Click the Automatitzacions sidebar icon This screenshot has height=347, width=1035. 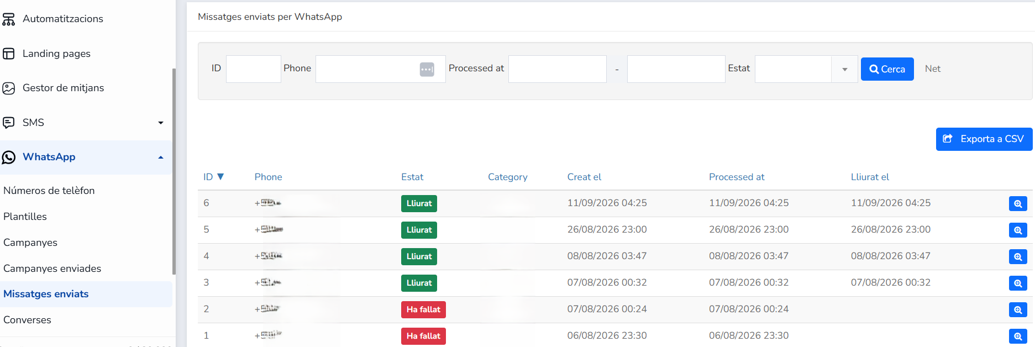8,19
